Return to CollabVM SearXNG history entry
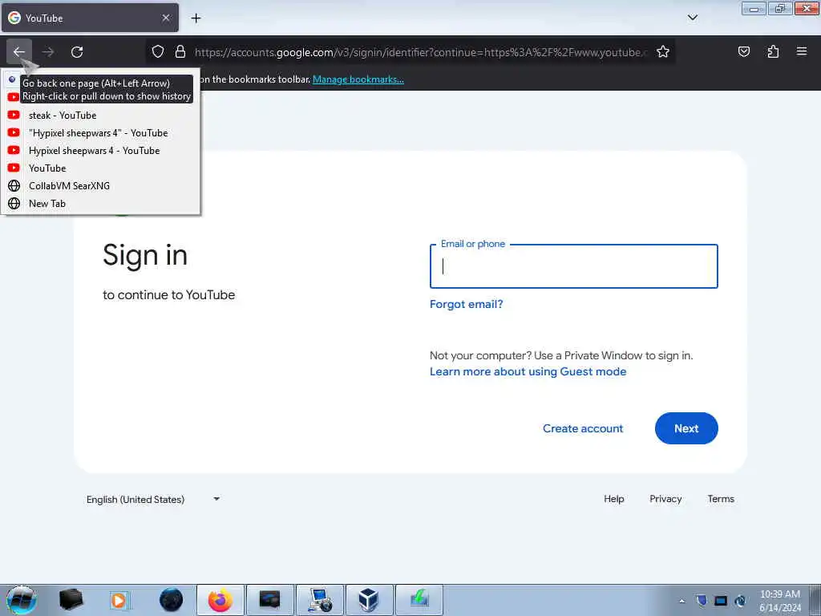 click(100, 186)
